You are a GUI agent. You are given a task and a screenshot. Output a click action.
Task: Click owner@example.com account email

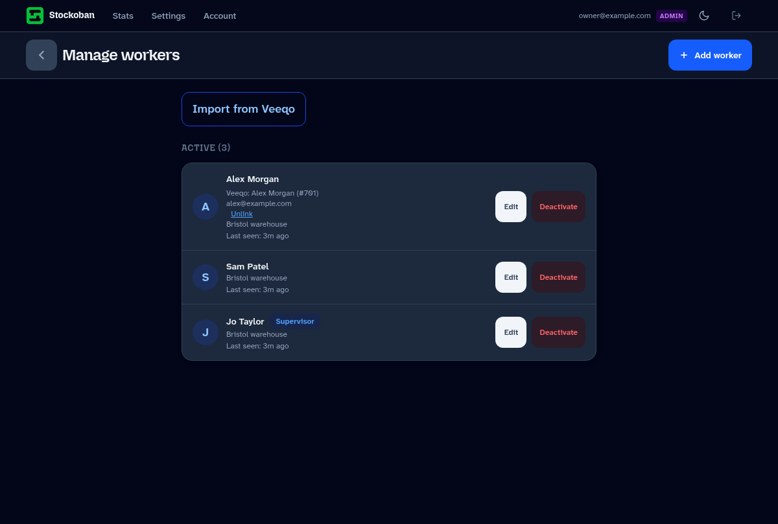click(x=615, y=16)
